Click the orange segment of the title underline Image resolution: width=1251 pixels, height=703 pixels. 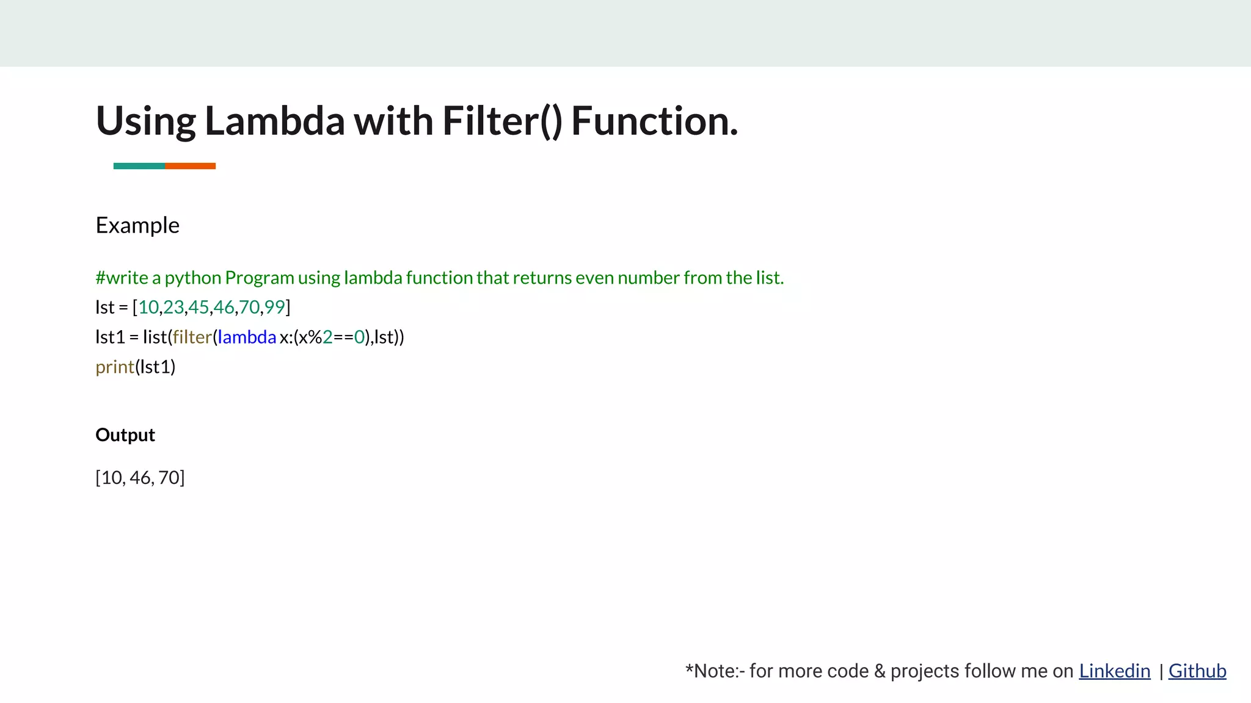[190, 166]
